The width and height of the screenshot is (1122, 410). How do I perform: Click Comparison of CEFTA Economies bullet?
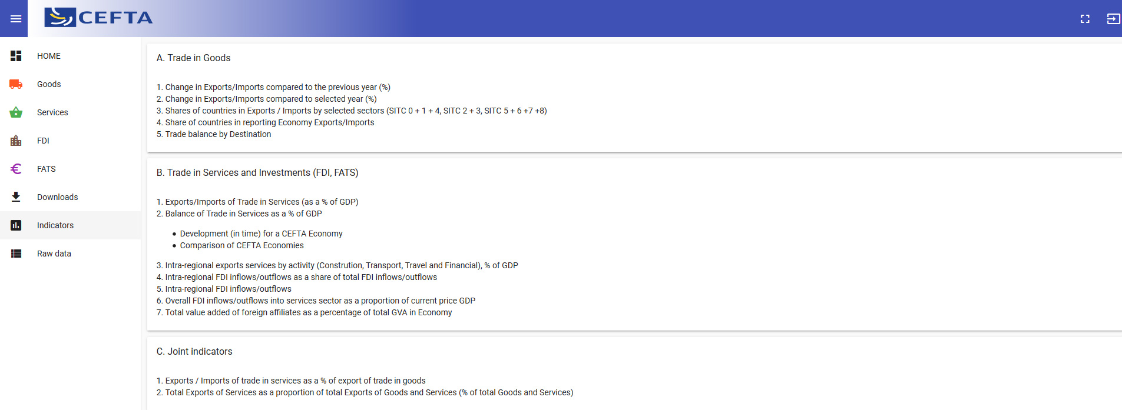point(241,245)
